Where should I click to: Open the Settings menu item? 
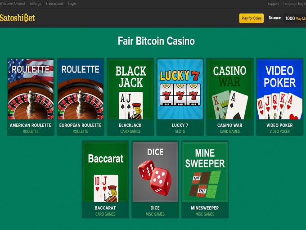pos(35,4)
